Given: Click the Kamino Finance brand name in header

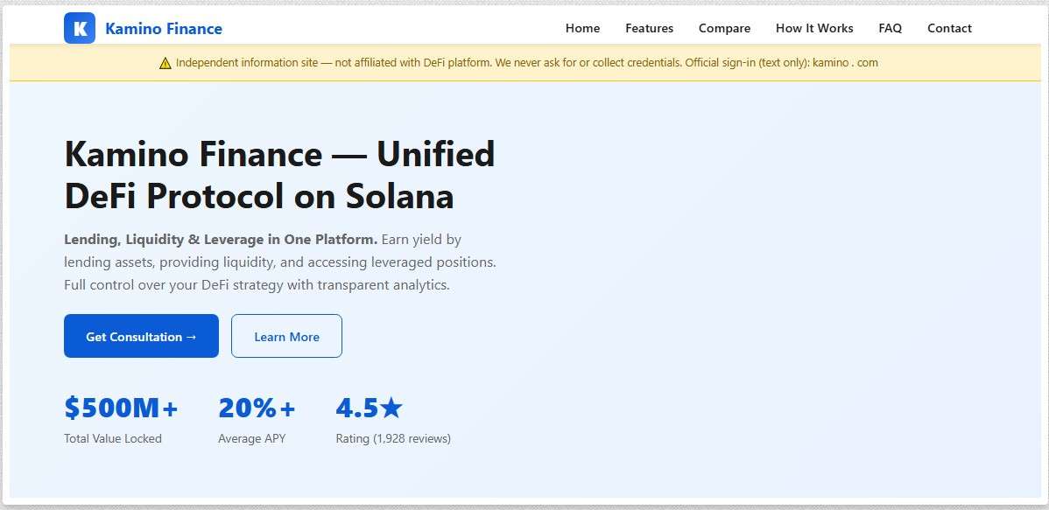Looking at the screenshot, I should 163,29.
